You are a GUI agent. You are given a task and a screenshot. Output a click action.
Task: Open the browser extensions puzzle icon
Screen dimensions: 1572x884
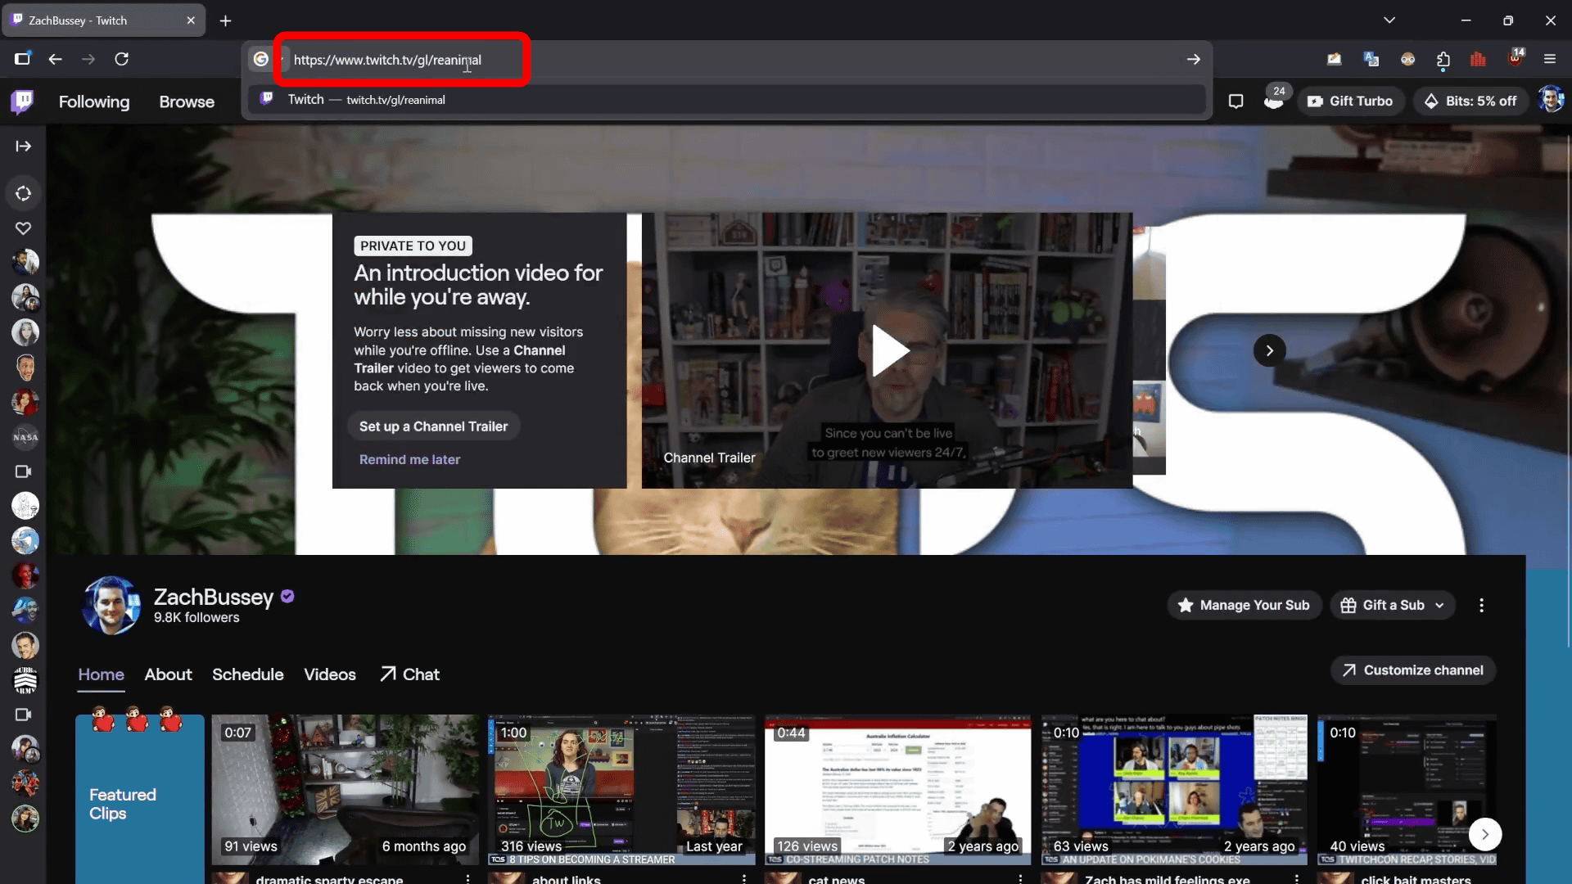coord(1443,59)
